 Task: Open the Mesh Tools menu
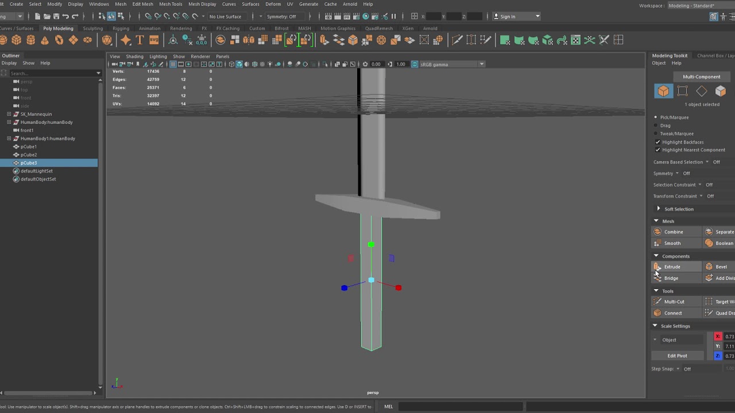(170, 4)
